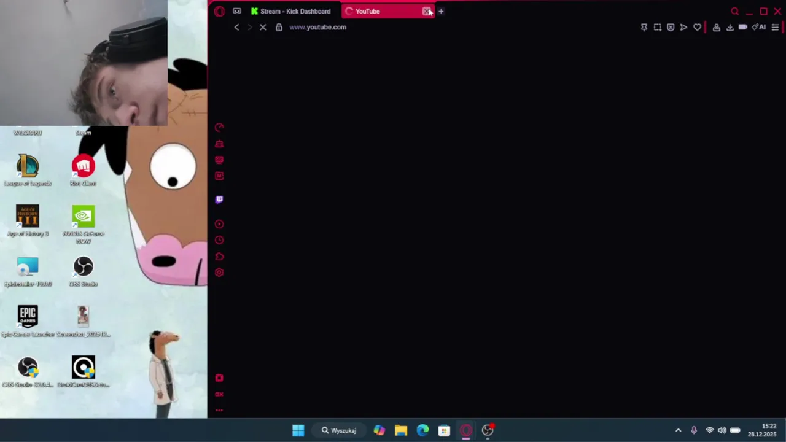Screen dimensions: 786x442
Task: Open Microsoft Store from the taskbar
Action: [444, 430]
